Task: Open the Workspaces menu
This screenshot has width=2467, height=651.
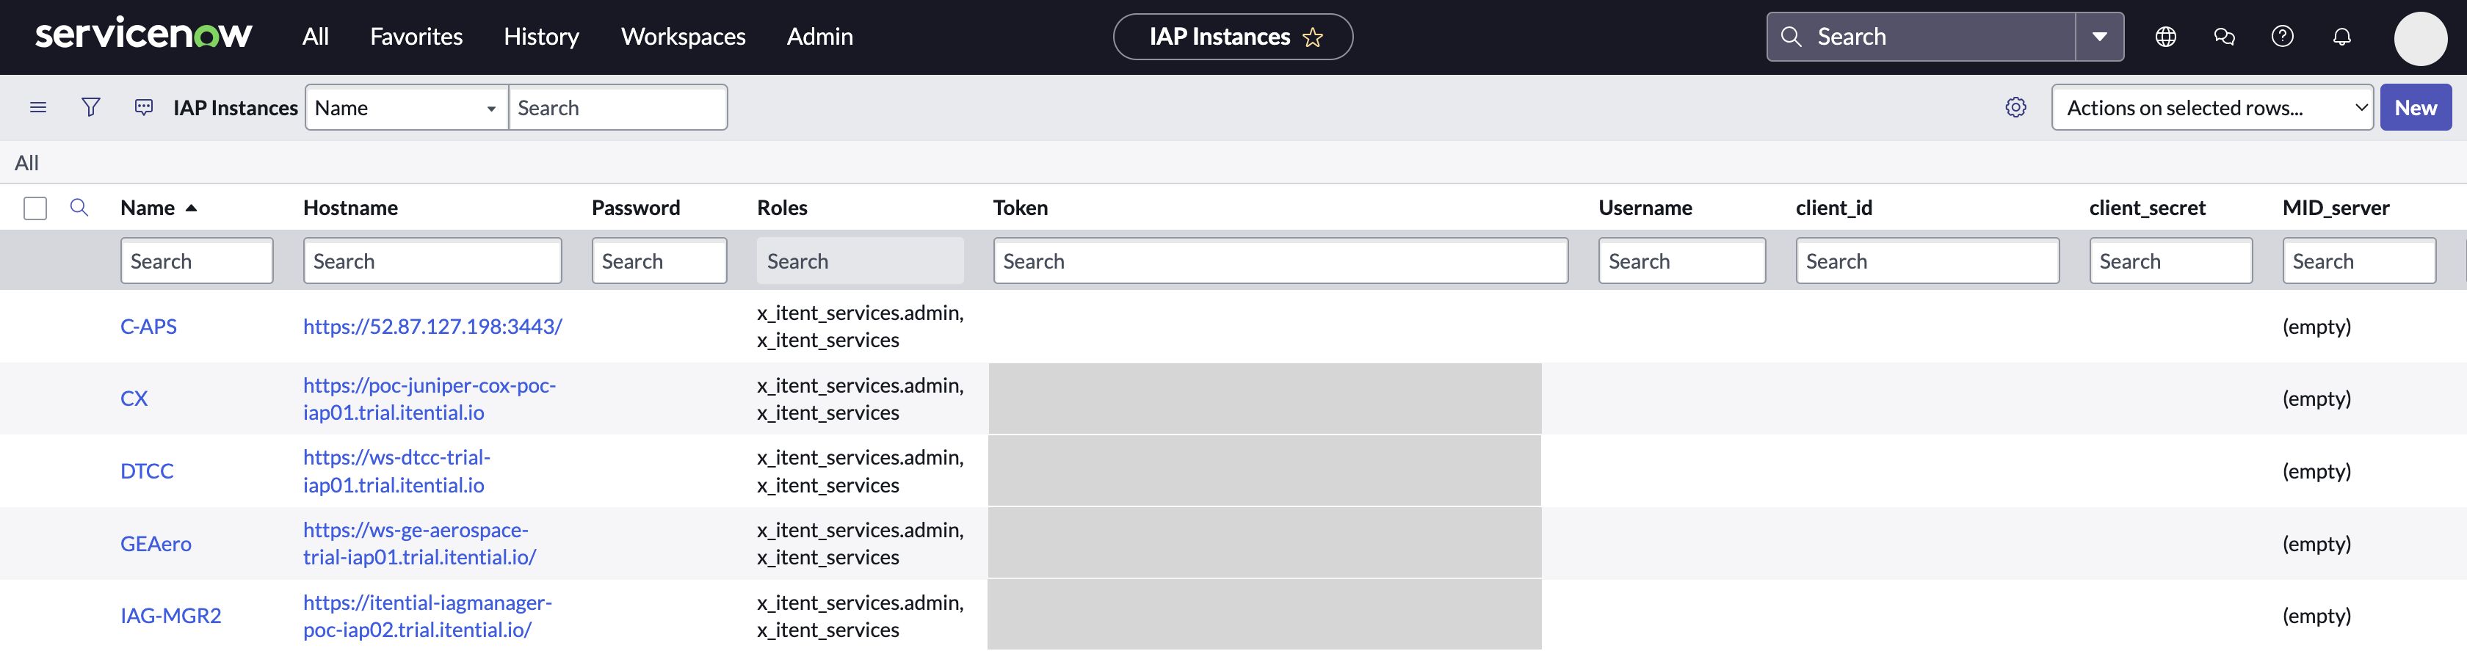Action: click(683, 37)
